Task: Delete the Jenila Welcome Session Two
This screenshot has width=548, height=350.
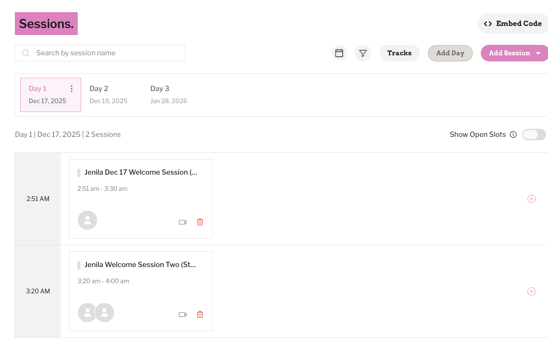Action: click(x=200, y=314)
